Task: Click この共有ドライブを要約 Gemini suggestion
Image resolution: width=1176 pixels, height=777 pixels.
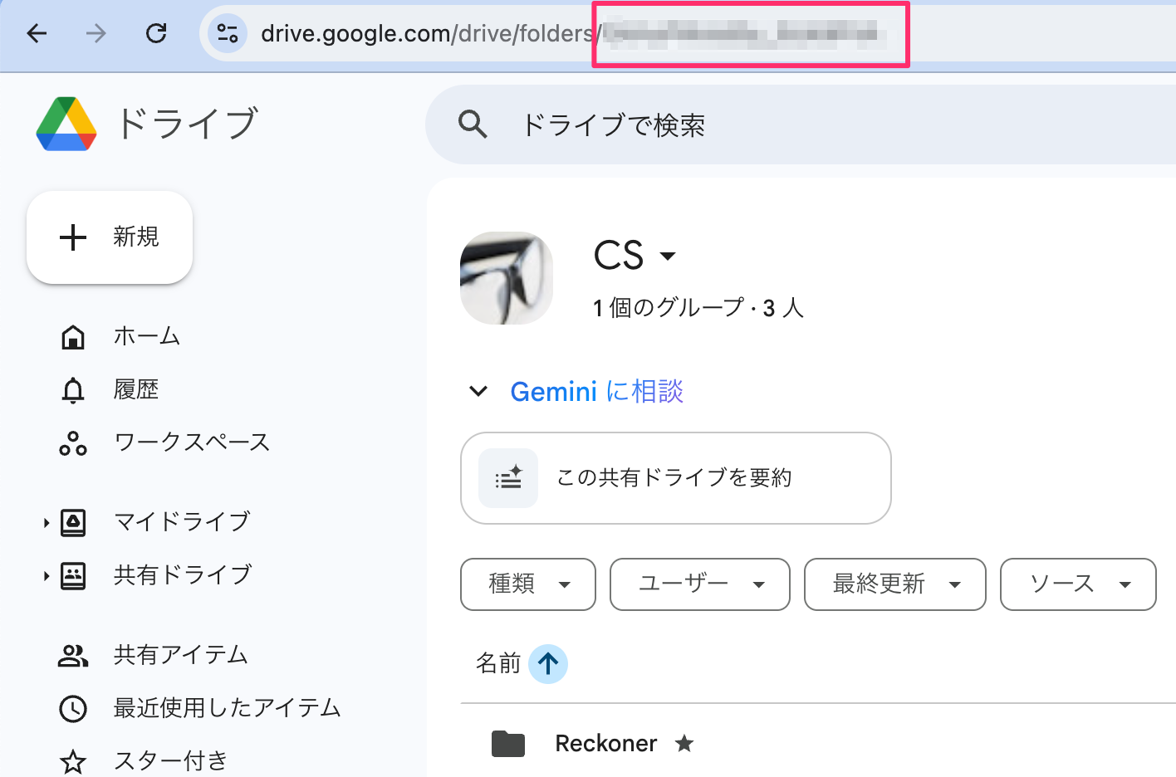Action: coord(675,478)
